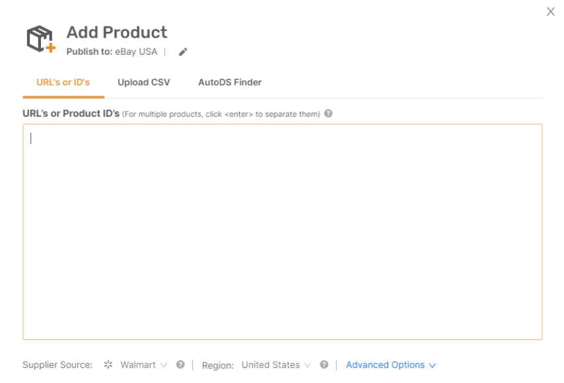Open help tooltip beside URL's or Product ID's

tap(328, 114)
